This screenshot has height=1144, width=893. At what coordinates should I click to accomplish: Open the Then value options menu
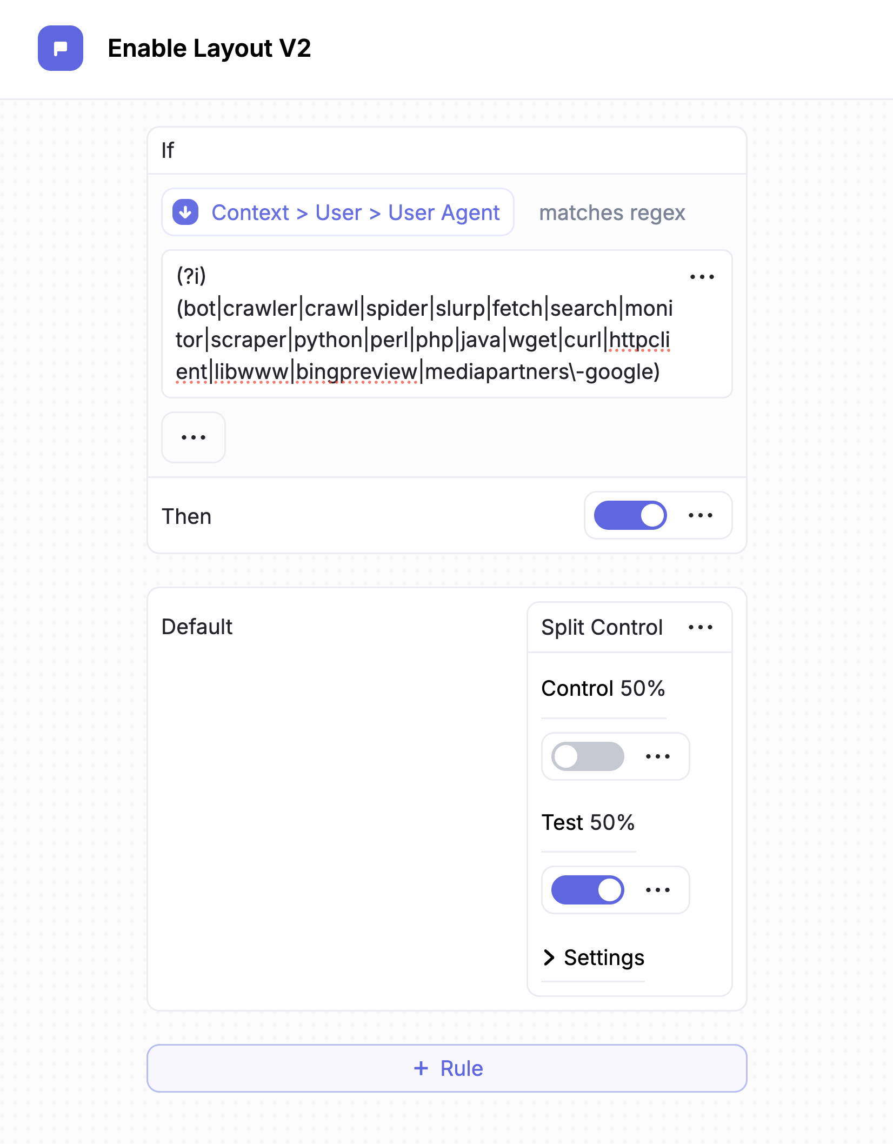tap(701, 516)
